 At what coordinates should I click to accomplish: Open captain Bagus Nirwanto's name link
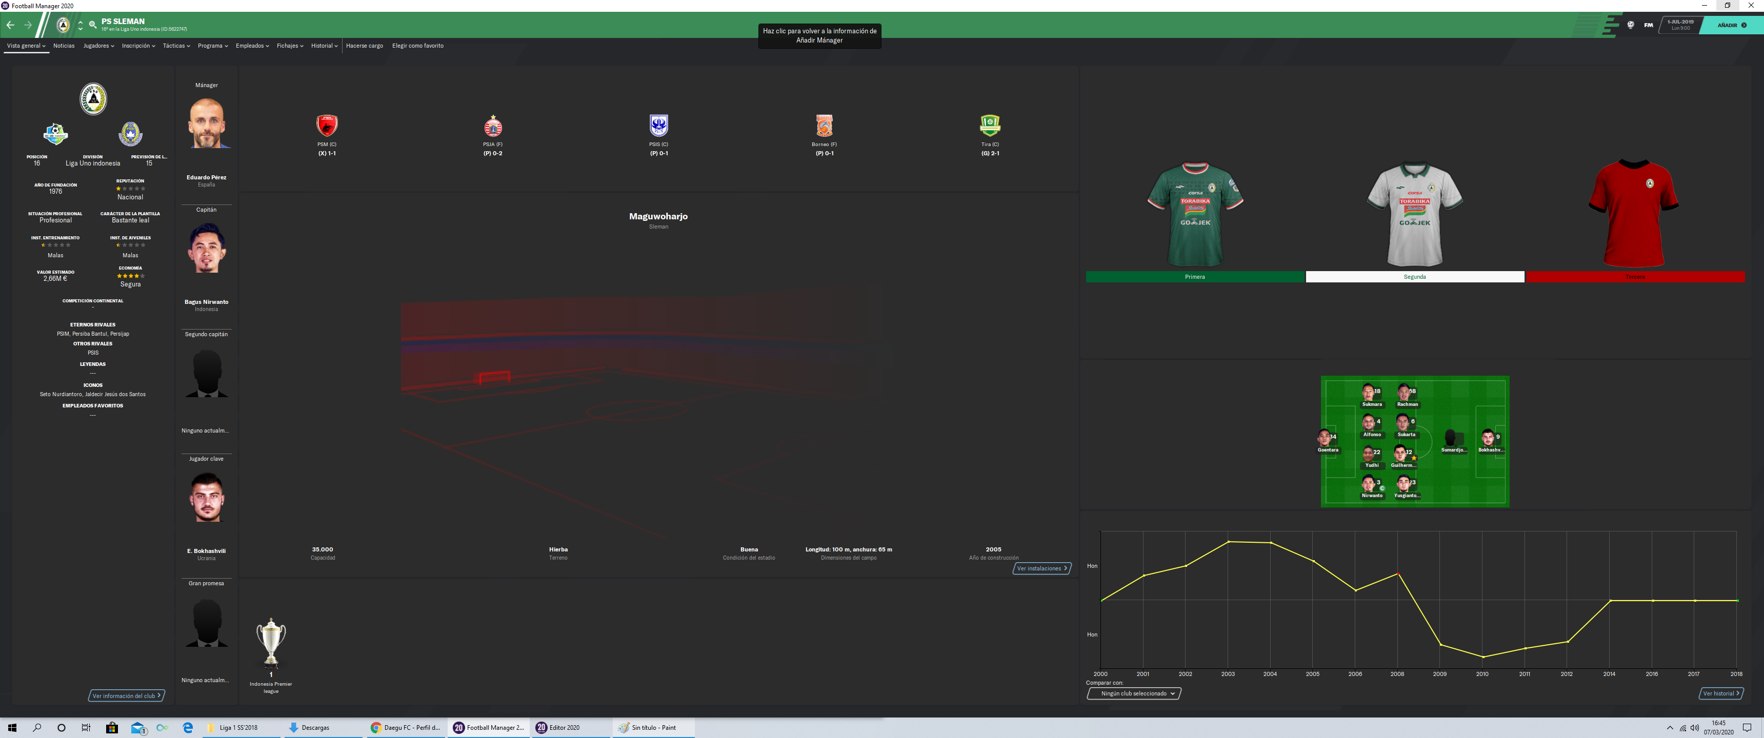(206, 302)
